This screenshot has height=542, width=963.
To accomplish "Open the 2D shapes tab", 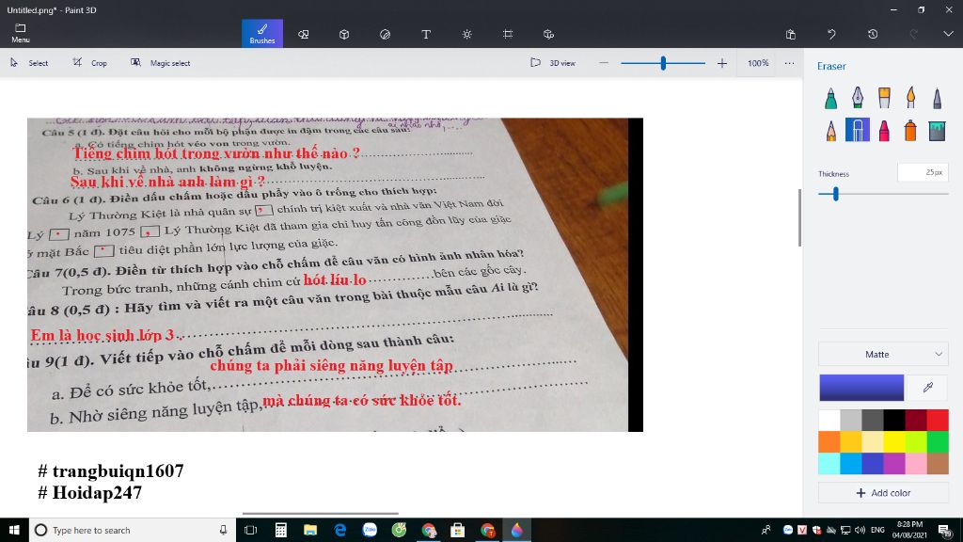I will [x=304, y=35].
